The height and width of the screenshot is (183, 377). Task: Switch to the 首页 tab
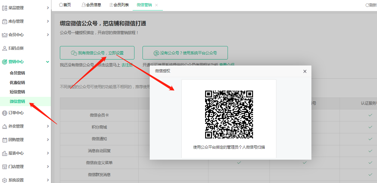[x=65, y=5]
